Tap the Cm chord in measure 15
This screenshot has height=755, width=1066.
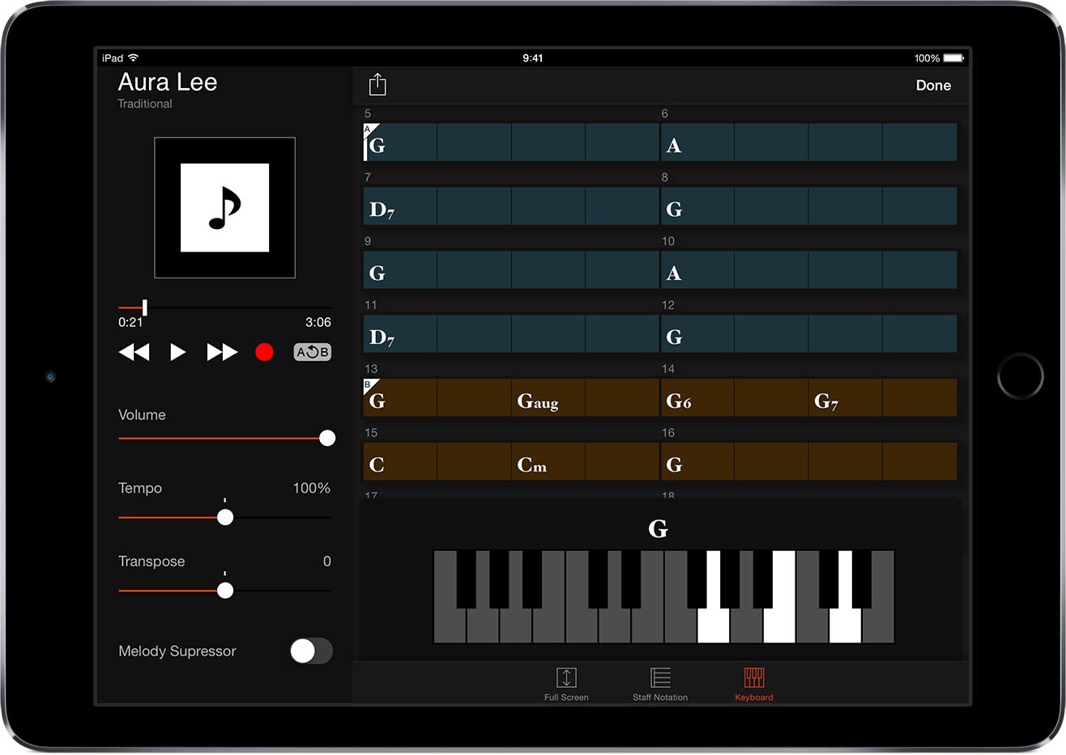[x=532, y=464]
